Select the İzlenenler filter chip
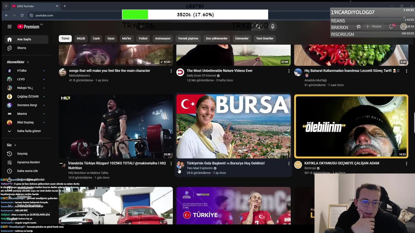Image resolution: width=415 pixels, height=233 pixels. 242,38
